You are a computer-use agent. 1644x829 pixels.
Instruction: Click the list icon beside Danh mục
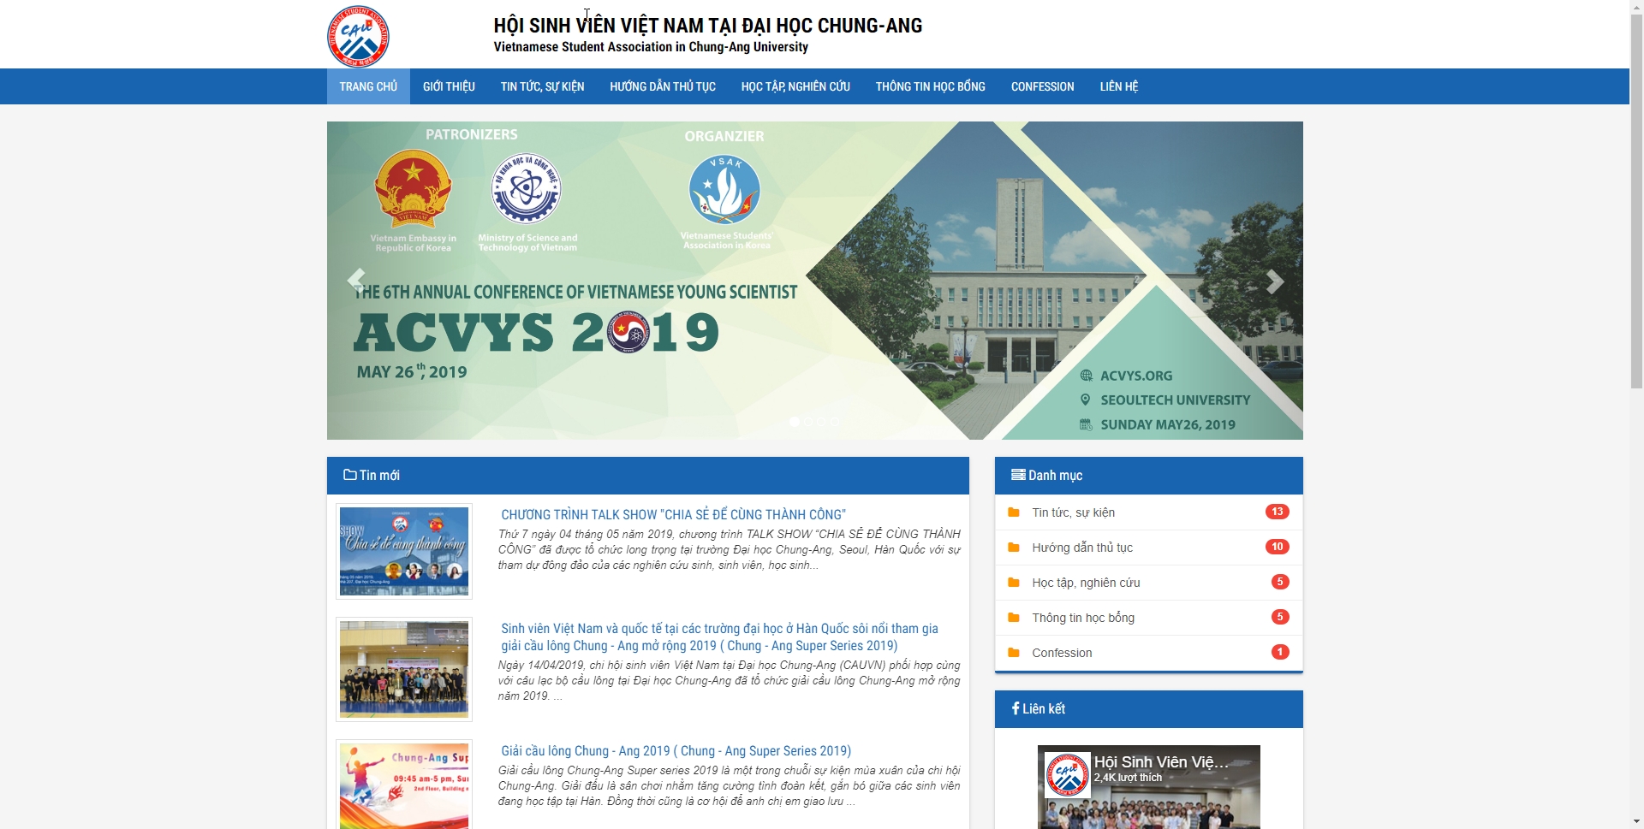1018,475
